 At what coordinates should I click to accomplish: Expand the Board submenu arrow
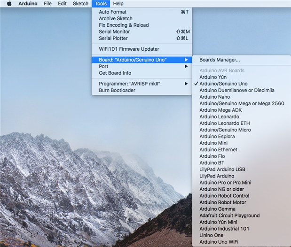(x=186, y=60)
